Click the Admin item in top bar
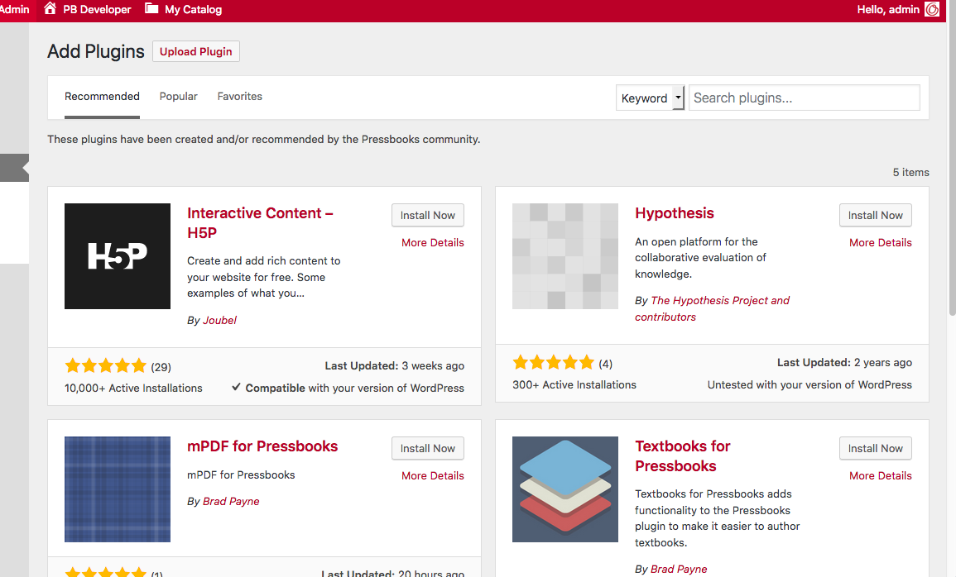This screenshot has height=577, width=956. pos(15,9)
